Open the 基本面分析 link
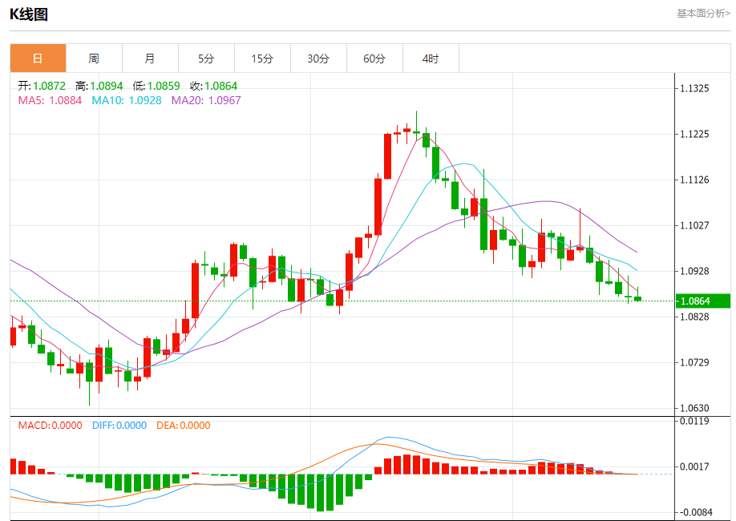Viewport: 736px width, 521px height. 703,13
